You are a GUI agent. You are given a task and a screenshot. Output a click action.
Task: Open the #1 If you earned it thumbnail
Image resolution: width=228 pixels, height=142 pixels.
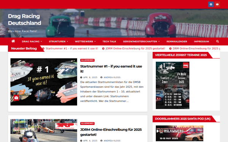pos(44,82)
